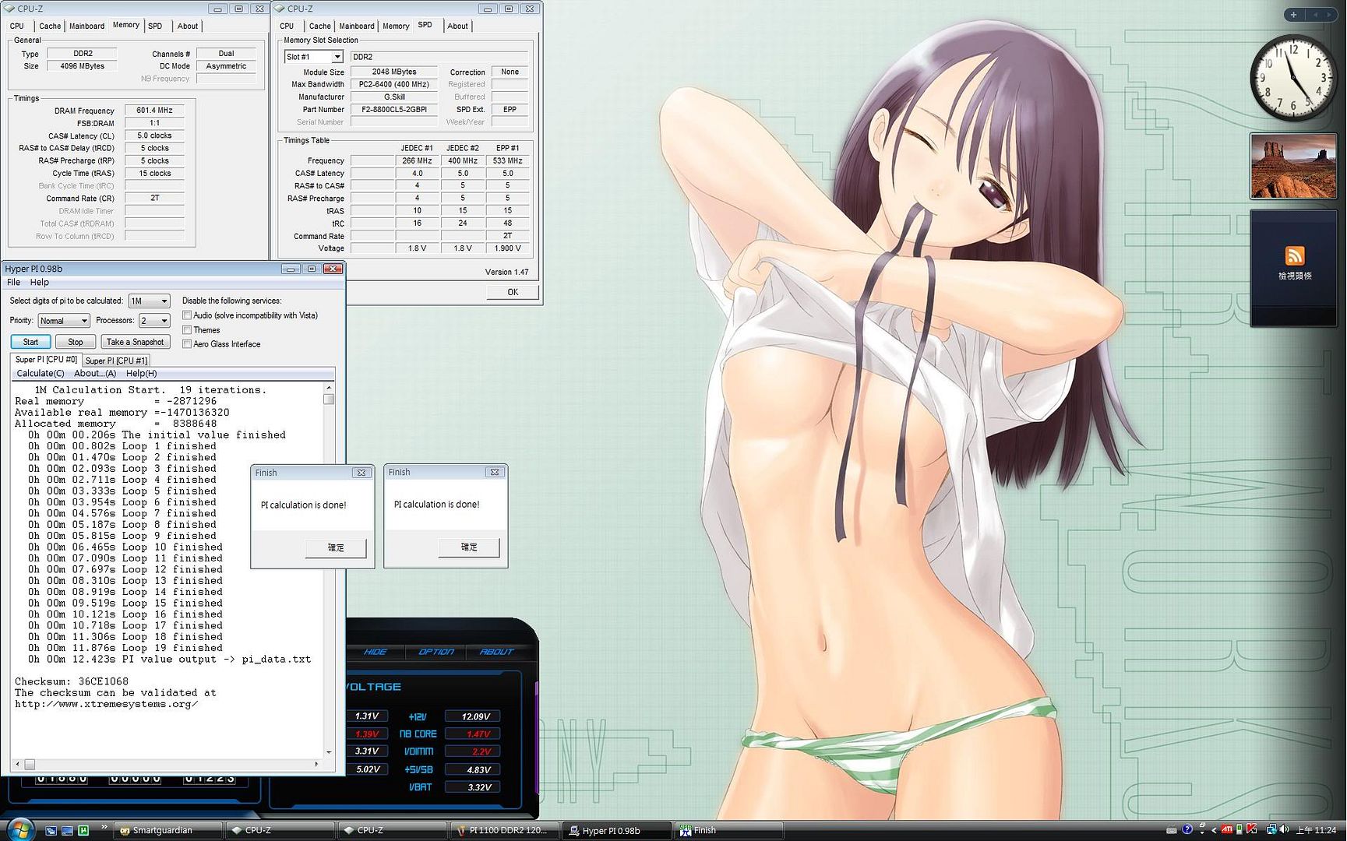1347x841 pixels.
Task: Toggle the Themes checkbox in Hyper PI
Action: point(187,330)
